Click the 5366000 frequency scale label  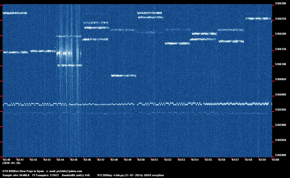click(280, 94)
